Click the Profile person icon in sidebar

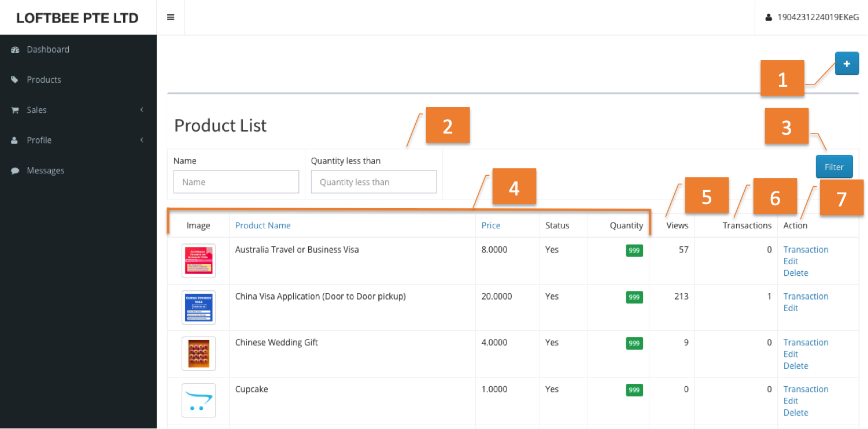pos(15,140)
